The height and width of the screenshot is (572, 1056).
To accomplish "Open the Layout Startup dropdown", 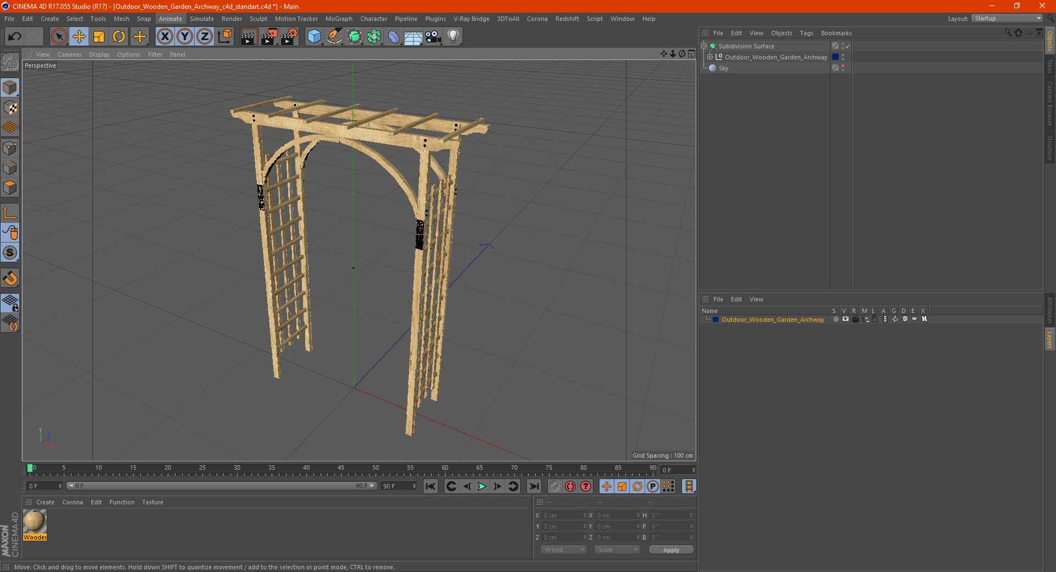I will pos(1007,19).
